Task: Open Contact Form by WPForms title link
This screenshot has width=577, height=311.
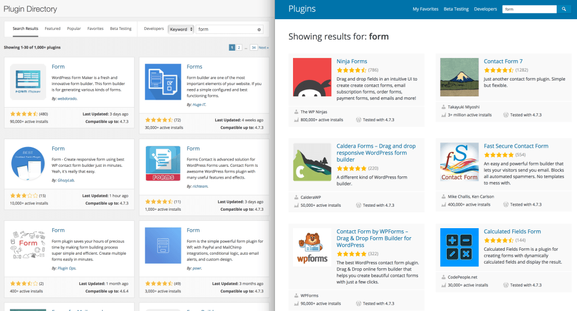Action: tap(374, 238)
